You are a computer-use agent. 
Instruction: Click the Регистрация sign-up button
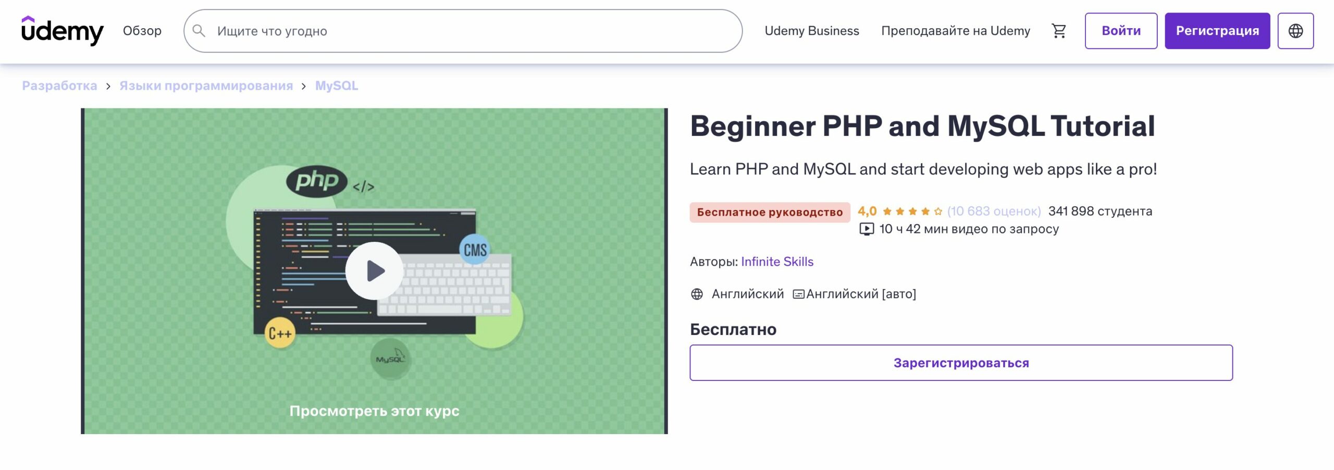(x=1217, y=31)
